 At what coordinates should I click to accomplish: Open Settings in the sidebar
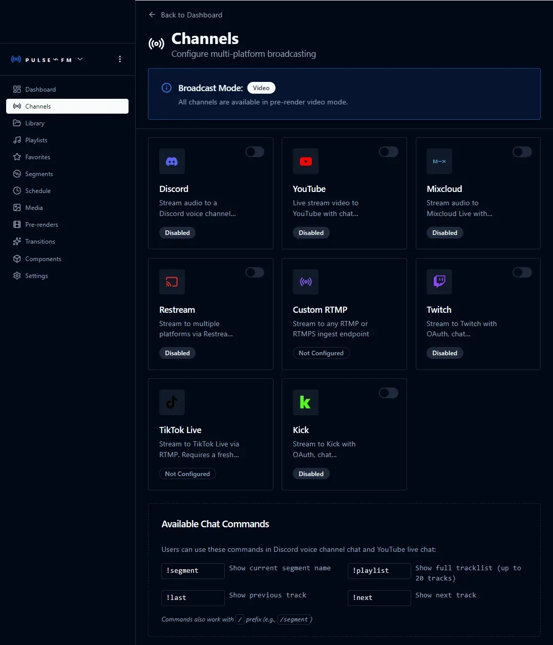click(x=67, y=275)
